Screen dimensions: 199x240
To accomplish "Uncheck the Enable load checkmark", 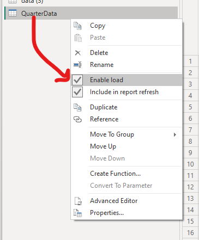I will pyautogui.click(x=77, y=80).
